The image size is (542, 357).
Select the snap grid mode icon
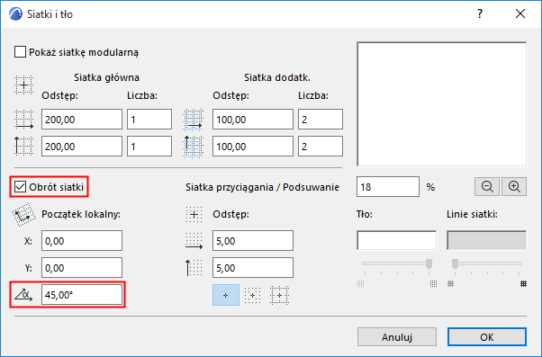(252, 295)
